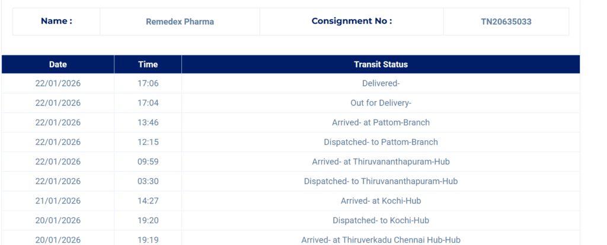
Task: Click the 21/01/2026 date cell
Action: pyautogui.click(x=58, y=201)
